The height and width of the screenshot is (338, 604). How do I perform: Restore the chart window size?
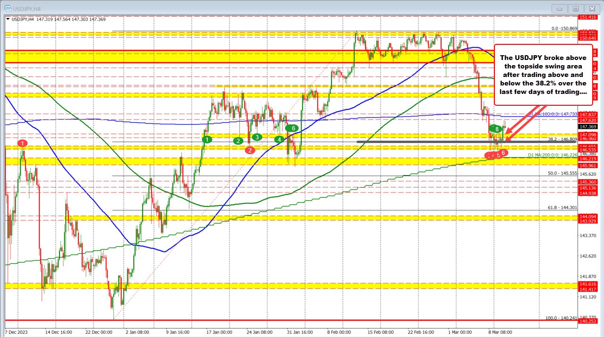(575, 8)
